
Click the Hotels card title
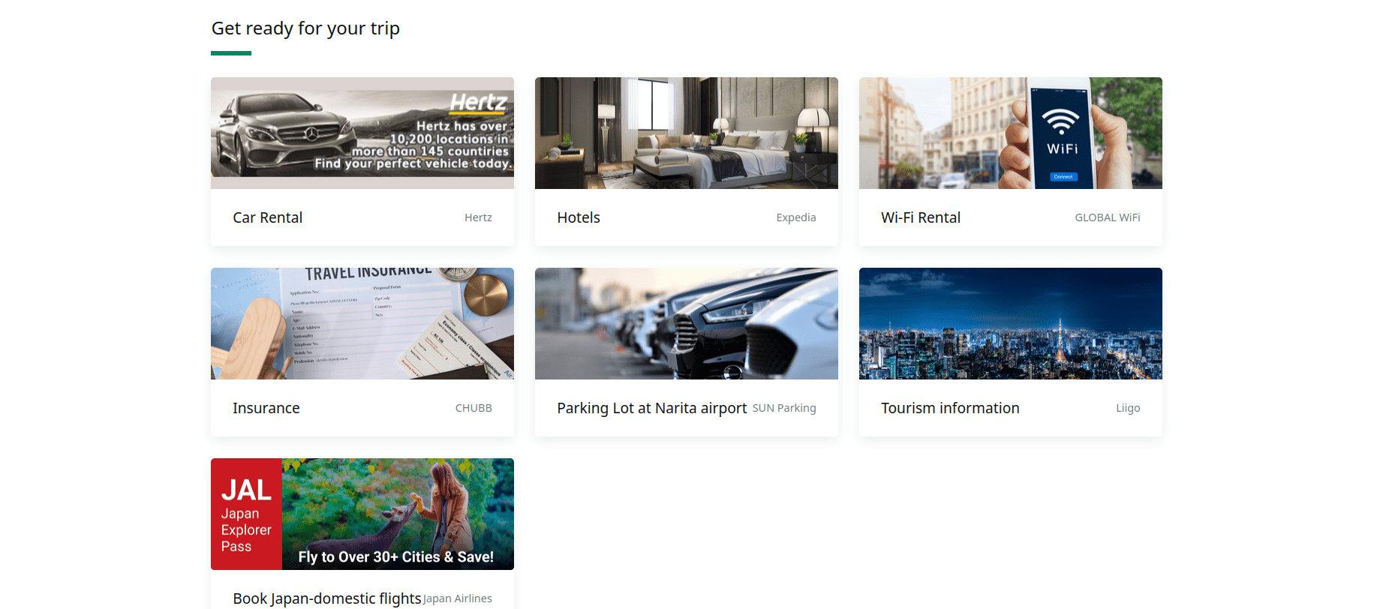[x=579, y=217]
